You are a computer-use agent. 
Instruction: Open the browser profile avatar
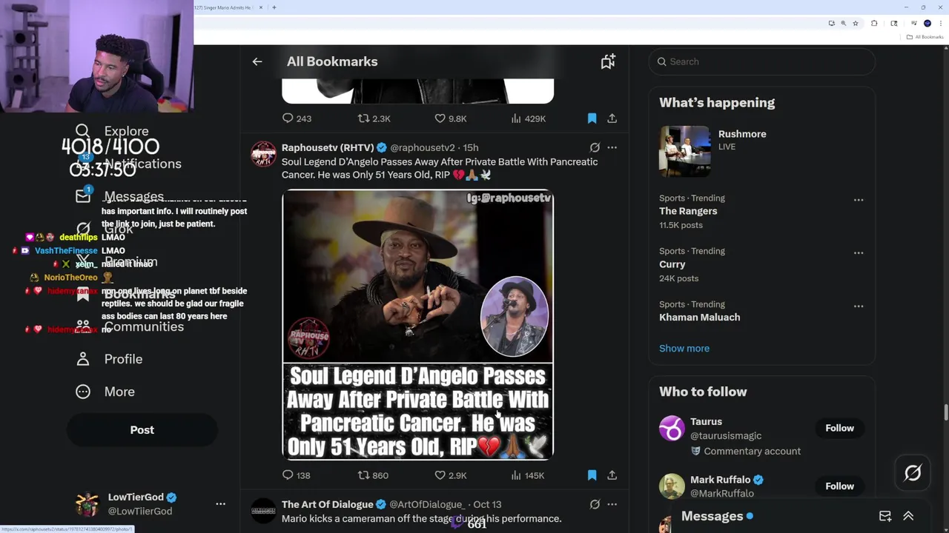[x=927, y=24]
